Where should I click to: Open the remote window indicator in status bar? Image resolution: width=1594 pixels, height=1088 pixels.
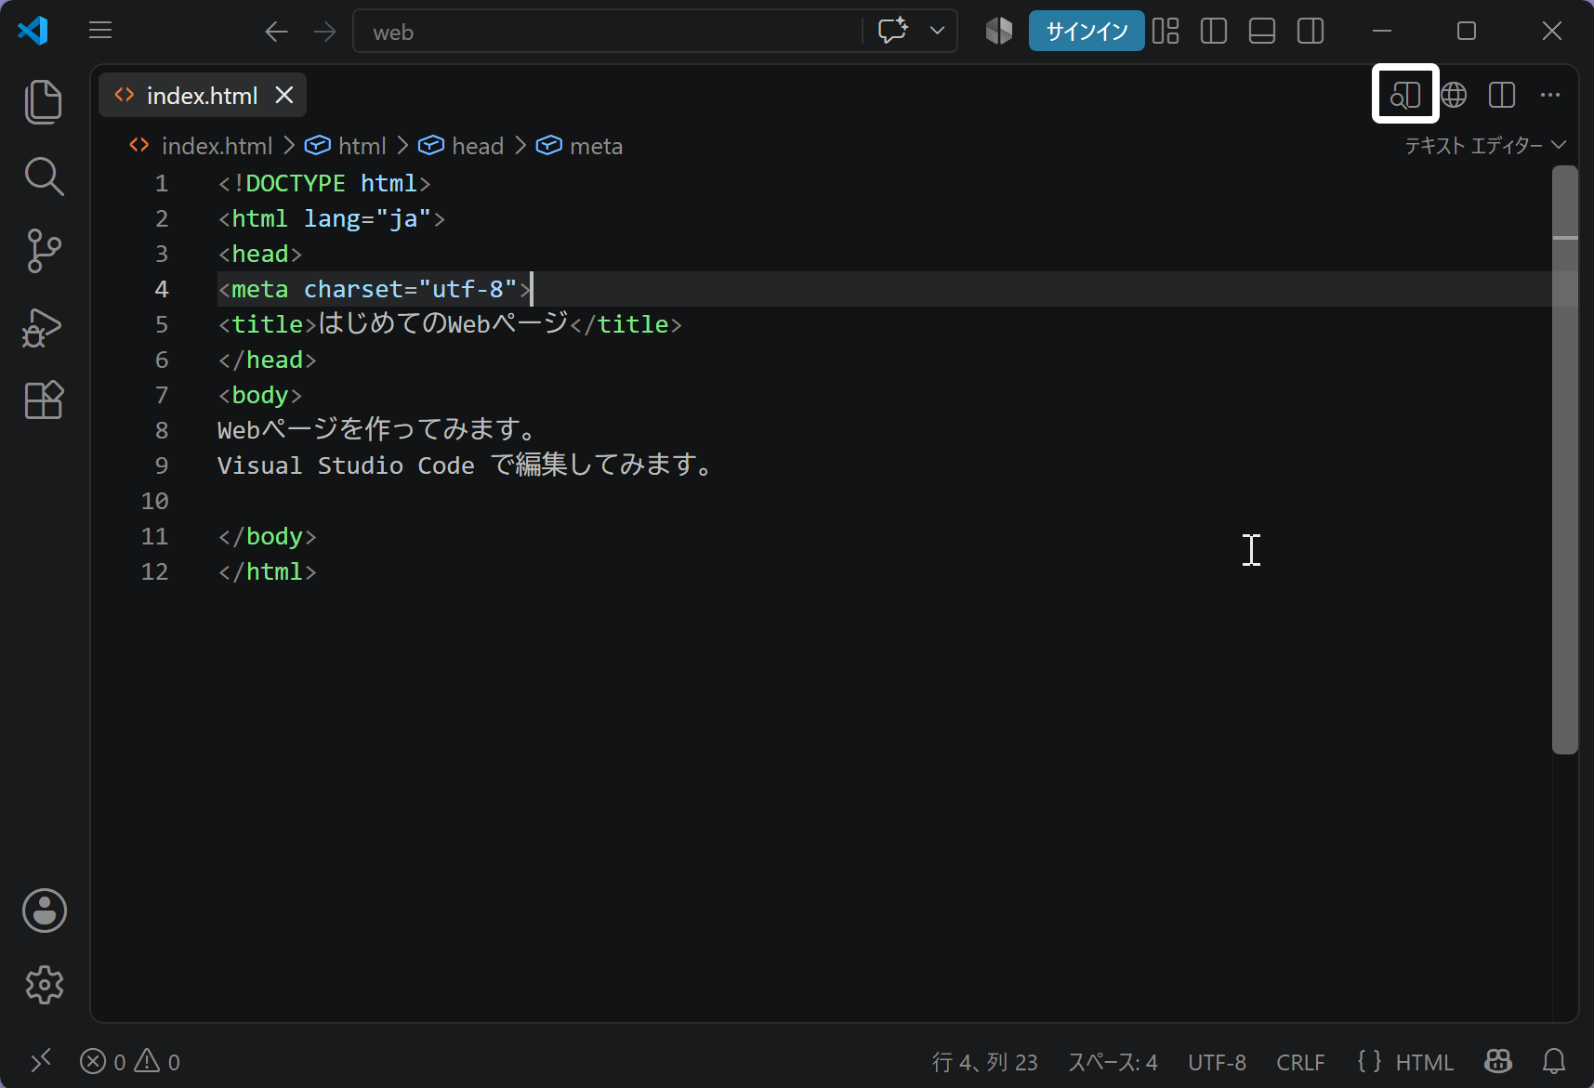(41, 1061)
